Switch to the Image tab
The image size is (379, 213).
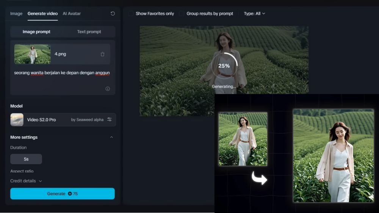(x=16, y=14)
